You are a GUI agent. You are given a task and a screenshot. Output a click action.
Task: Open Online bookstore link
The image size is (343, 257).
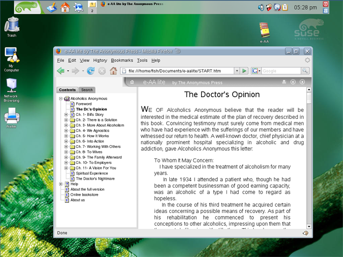84,195
